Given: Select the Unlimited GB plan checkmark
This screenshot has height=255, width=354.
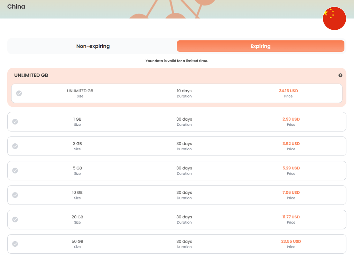Looking at the screenshot, I should tap(19, 93).
